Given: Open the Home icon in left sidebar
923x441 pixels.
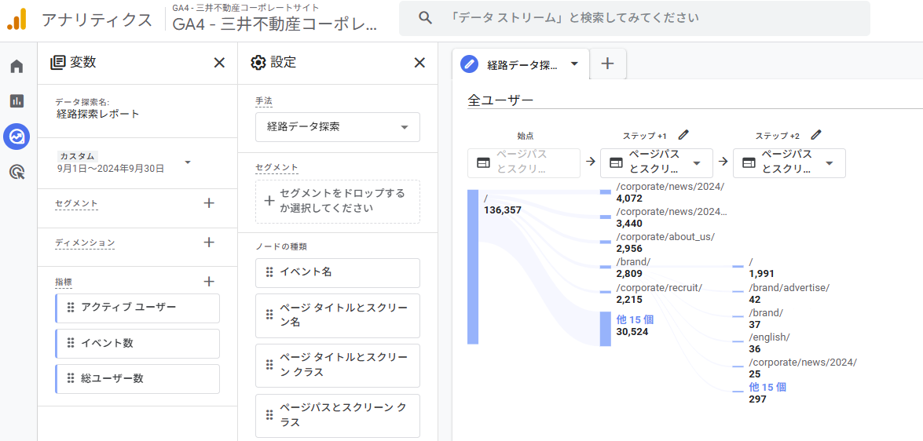Looking at the screenshot, I should 16,67.
